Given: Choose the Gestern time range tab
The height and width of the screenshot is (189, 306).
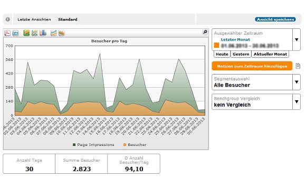Looking at the screenshot, I should pyautogui.click(x=241, y=54).
